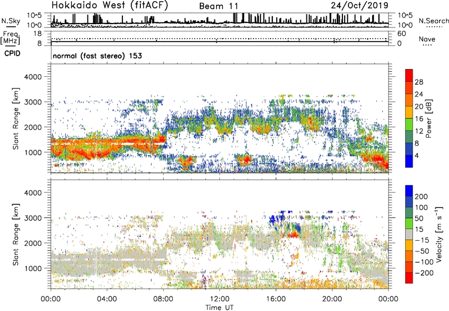Image resolution: width=449 pixels, height=311 pixels.
Task: Select the '50' label on Velocity color bar
Action: click(419, 218)
